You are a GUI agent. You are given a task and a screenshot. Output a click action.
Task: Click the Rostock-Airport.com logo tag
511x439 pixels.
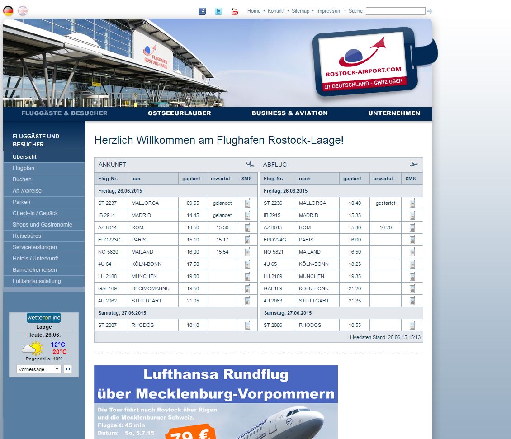point(364,62)
